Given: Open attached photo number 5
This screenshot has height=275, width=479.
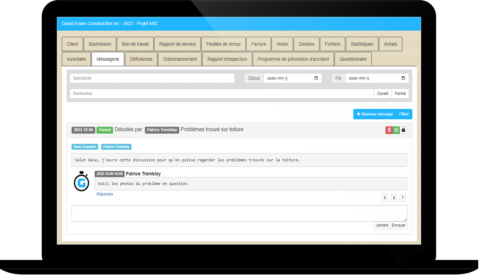Looking at the screenshot, I should click(385, 198).
